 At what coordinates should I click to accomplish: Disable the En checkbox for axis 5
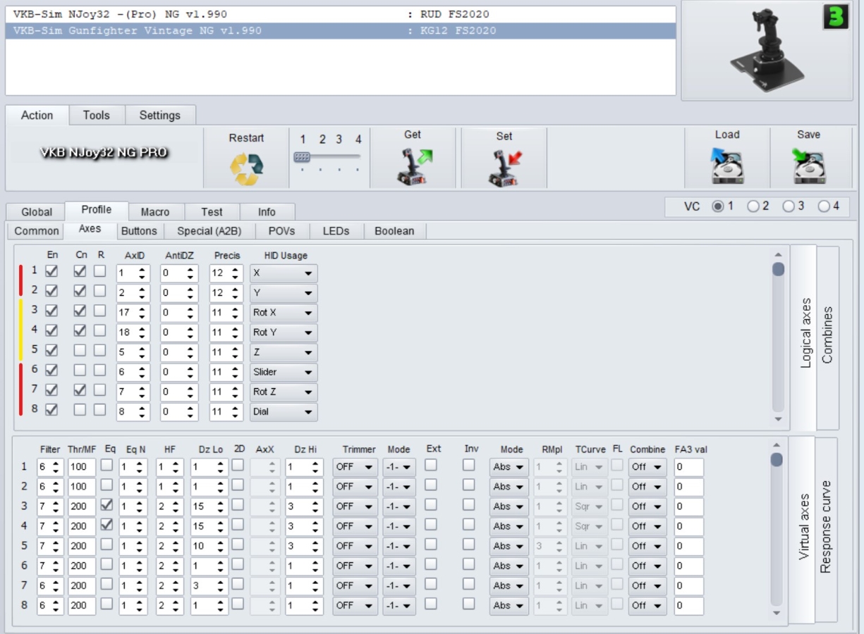click(51, 350)
